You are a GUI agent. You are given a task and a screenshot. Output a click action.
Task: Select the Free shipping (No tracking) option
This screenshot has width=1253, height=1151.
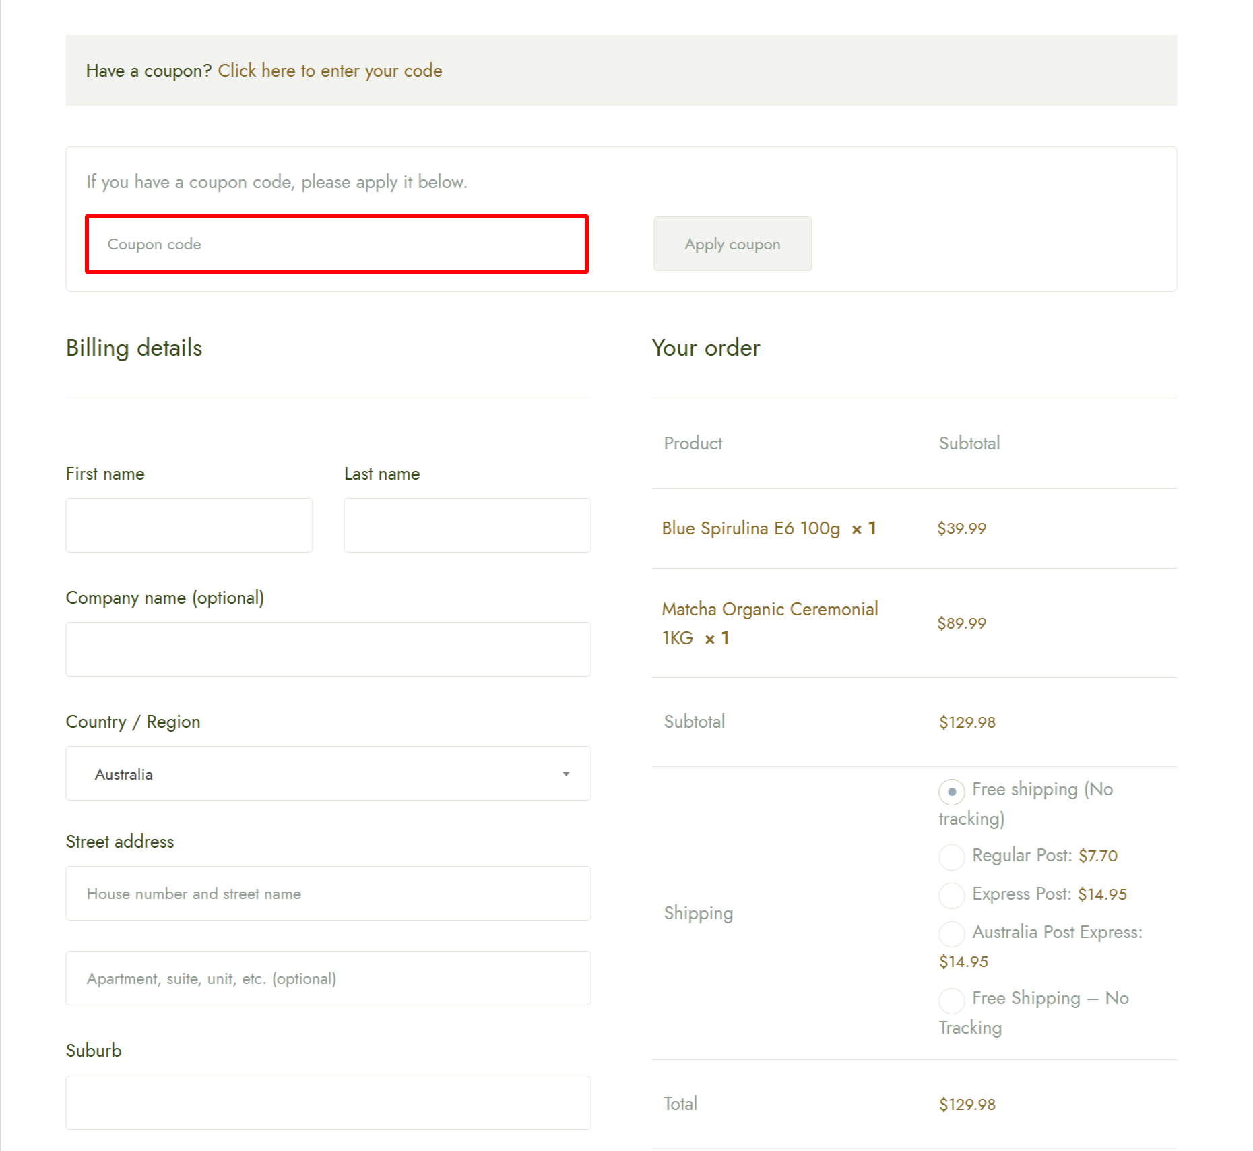point(951,792)
